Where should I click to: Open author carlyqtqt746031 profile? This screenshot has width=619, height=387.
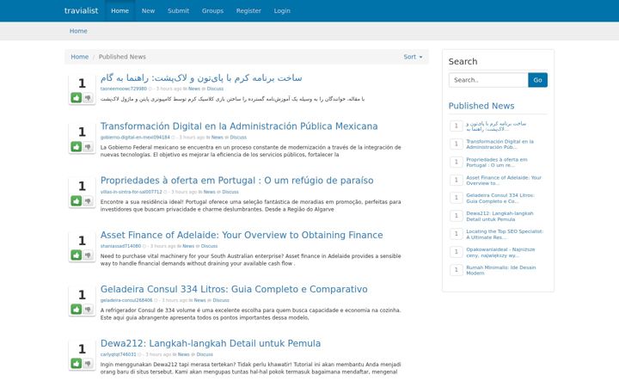pos(118,354)
